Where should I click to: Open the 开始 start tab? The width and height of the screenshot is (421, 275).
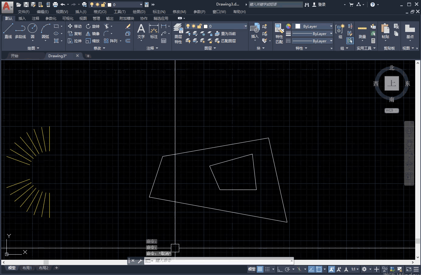(x=15, y=56)
